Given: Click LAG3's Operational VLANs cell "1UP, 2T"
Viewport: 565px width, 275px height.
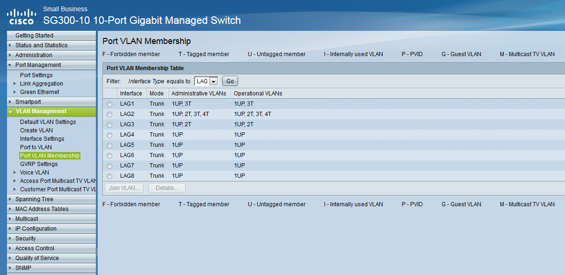Looking at the screenshot, I should [x=244, y=124].
